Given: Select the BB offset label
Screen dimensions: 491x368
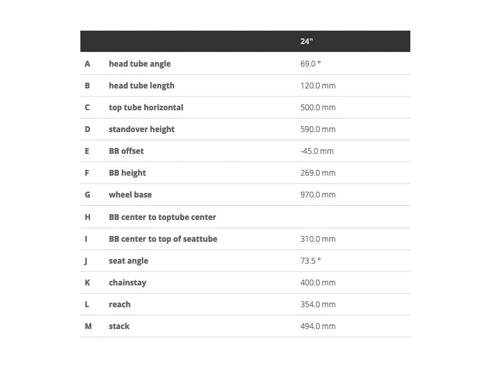Looking at the screenshot, I should [x=126, y=151].
